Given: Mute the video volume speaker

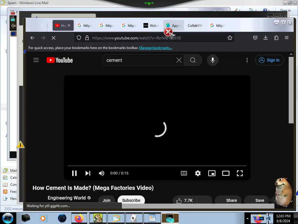Looking at the screenshot, I should click(102, 173).
